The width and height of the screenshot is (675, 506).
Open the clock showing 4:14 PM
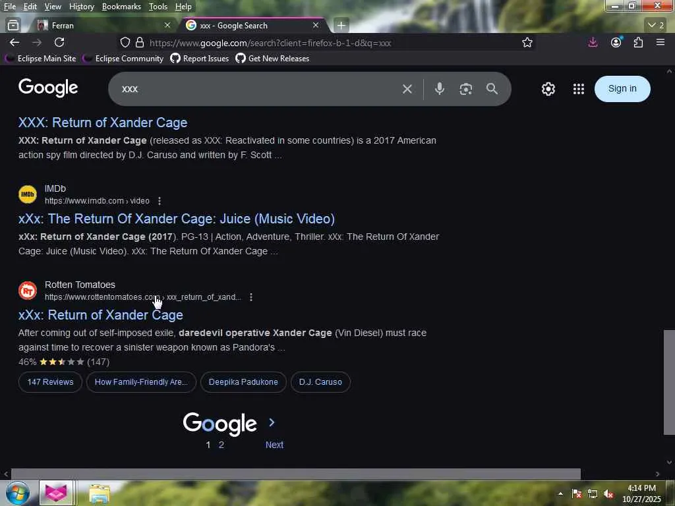coord(641,493)
